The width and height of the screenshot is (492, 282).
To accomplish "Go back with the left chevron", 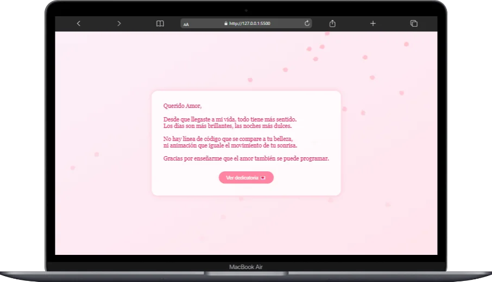I will (x=79, y=23).
